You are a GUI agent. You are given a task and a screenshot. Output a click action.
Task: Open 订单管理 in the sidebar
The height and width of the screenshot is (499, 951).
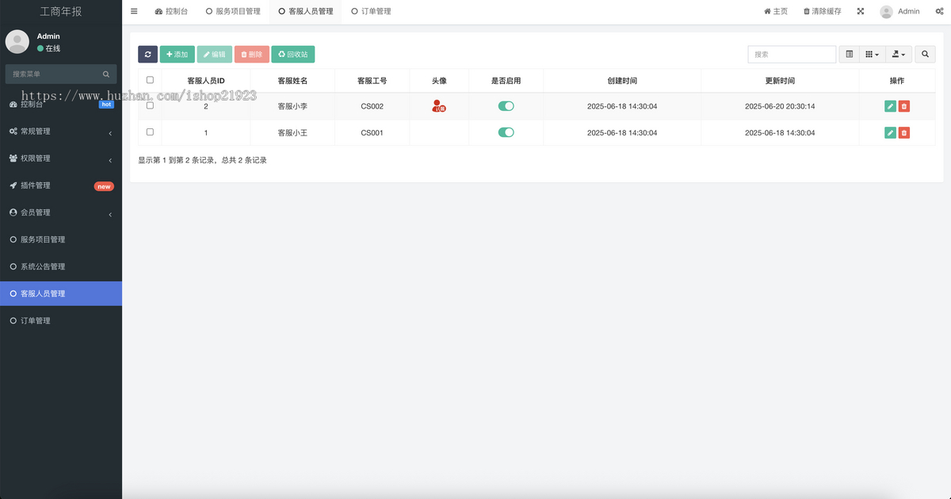click(x=61, y=321)
